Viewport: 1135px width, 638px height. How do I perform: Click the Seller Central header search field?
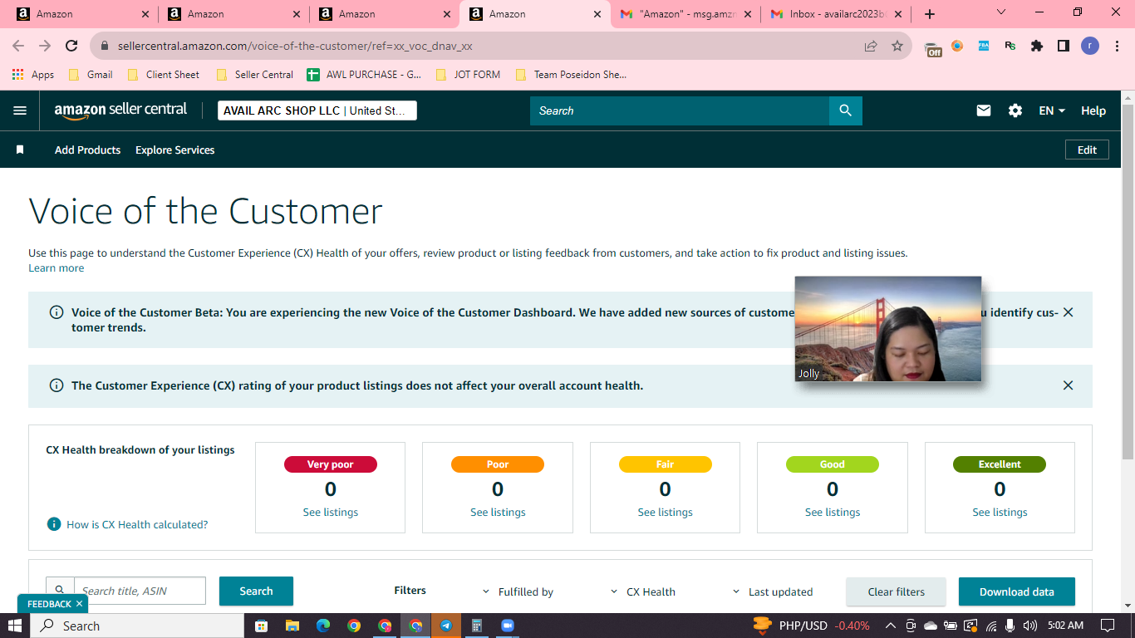(680, 110)
